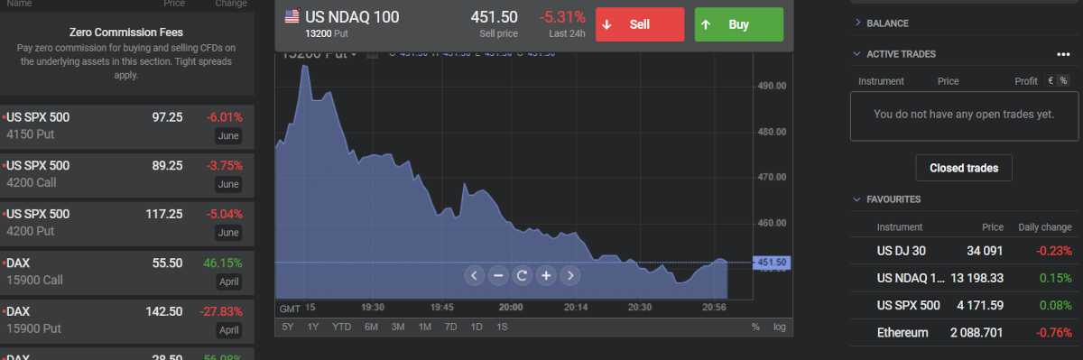
Task: Click the 97.25 price of 4150 Put
Action: click(168, 117)
